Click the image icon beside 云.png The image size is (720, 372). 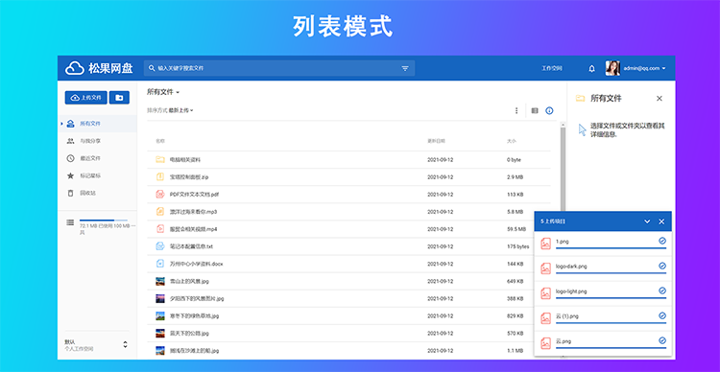pyautogui.click(x=545, y=342)
